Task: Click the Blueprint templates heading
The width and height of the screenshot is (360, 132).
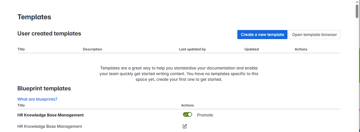Action: (x=44, y=88)
